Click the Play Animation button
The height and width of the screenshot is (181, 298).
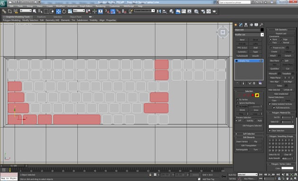click(x=270, y=174)
